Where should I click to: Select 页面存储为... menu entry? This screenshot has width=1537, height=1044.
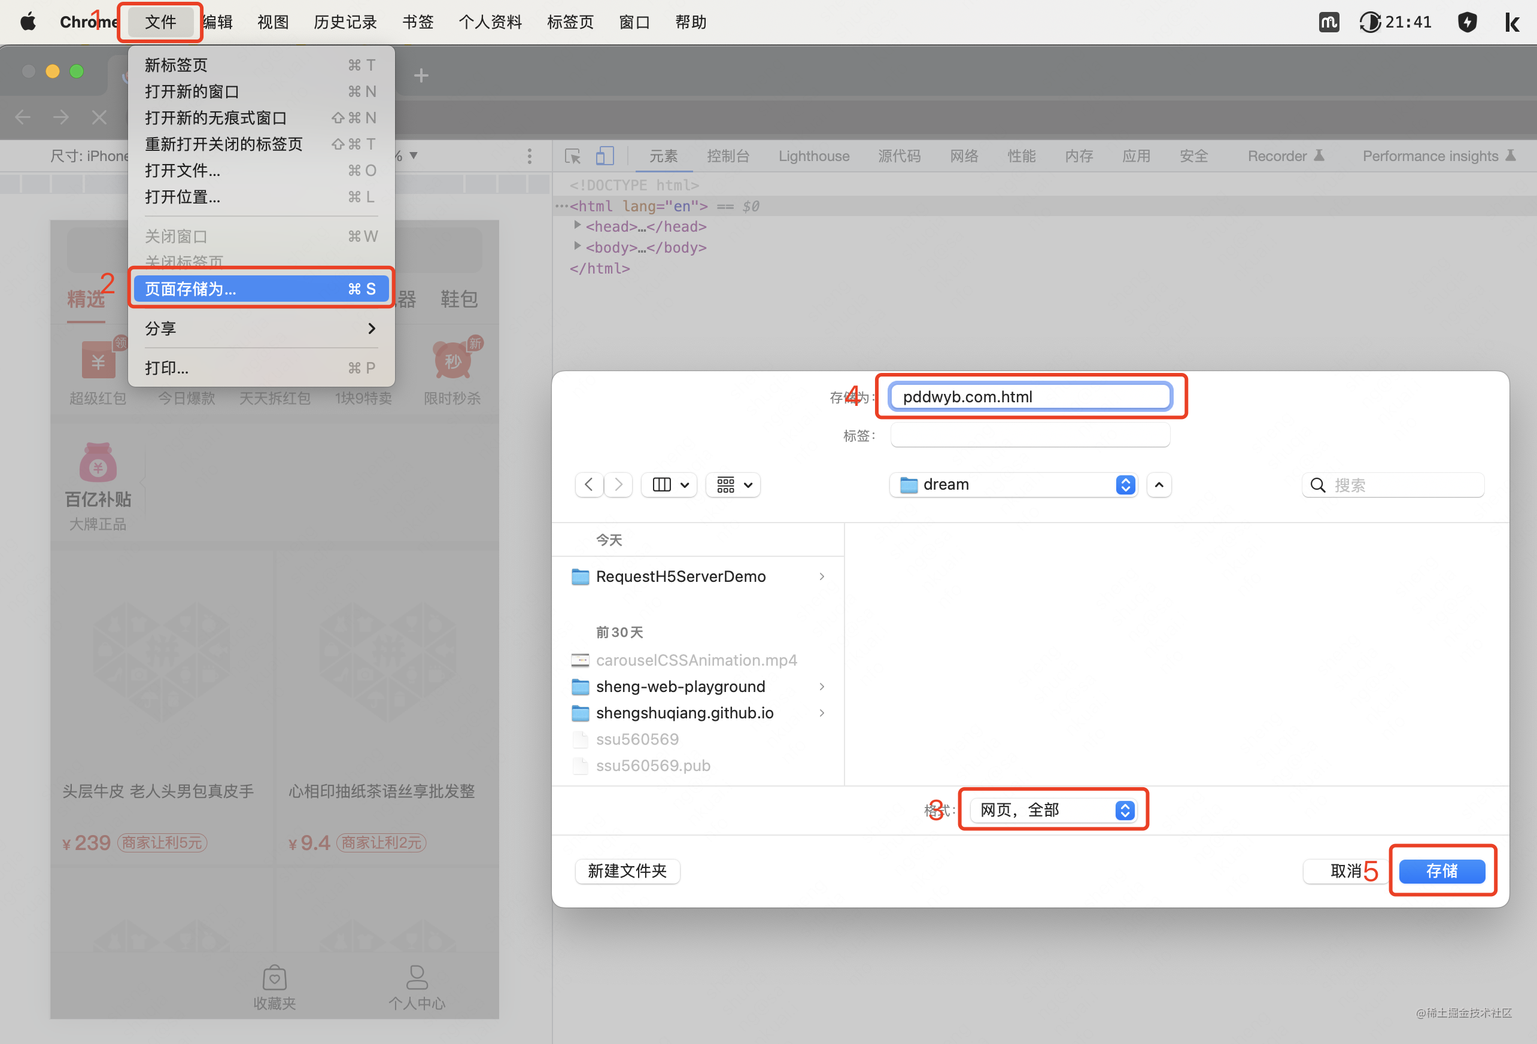tap(261, 289)
